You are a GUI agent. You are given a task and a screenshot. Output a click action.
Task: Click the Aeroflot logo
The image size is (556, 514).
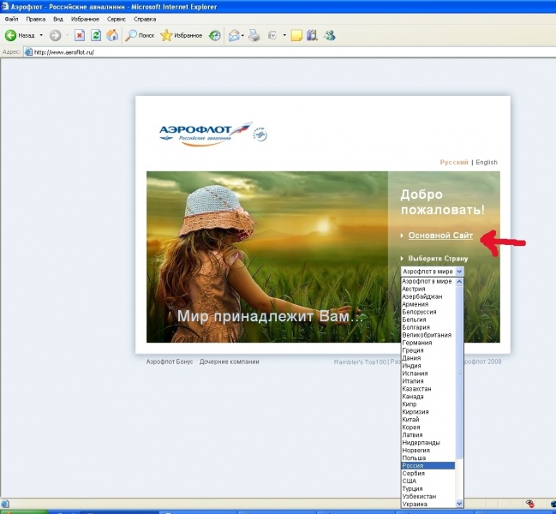pyautogui.click(x=206, y=133)
